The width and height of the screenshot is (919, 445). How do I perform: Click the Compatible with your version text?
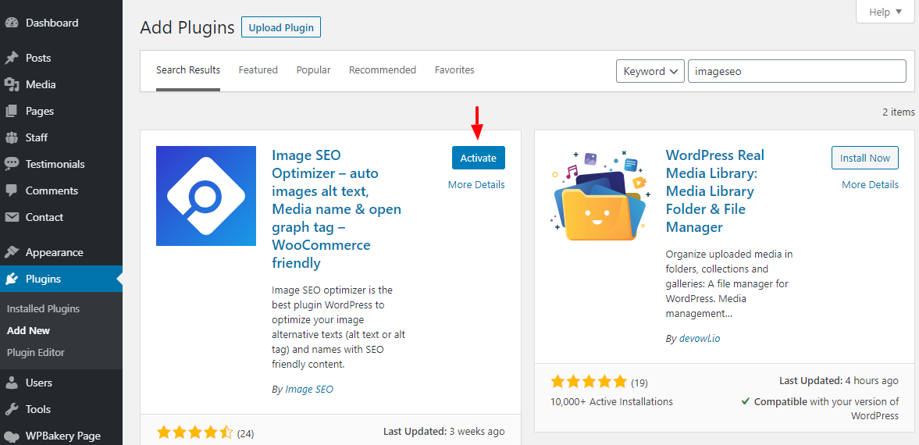coord(819,408)
